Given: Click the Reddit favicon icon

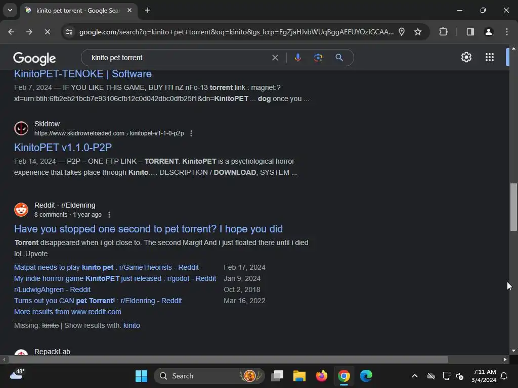Looking at the screenshot, I should 21,210.
